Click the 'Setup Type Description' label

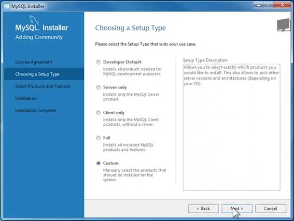pos(205,60)
